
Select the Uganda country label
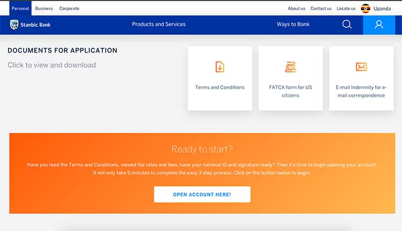coord(382,9)
